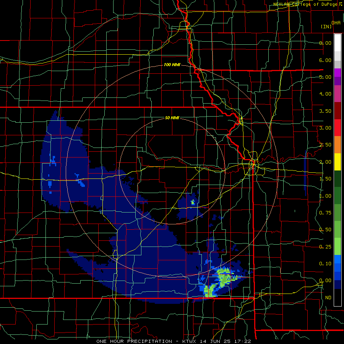
Task: Select the yellow 2.00 inch legend swatch
Action: point(338,162)
